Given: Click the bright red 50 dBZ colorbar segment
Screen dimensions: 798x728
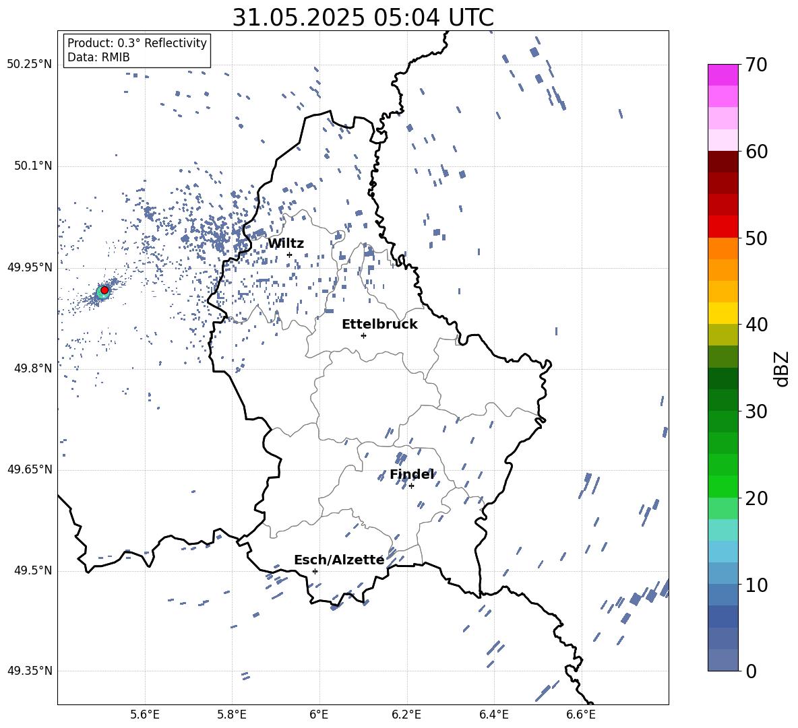Looking at the screenshot, I should 723,227.
